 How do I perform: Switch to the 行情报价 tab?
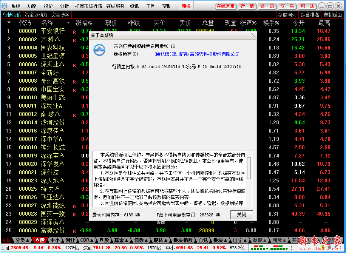[12, 15]
